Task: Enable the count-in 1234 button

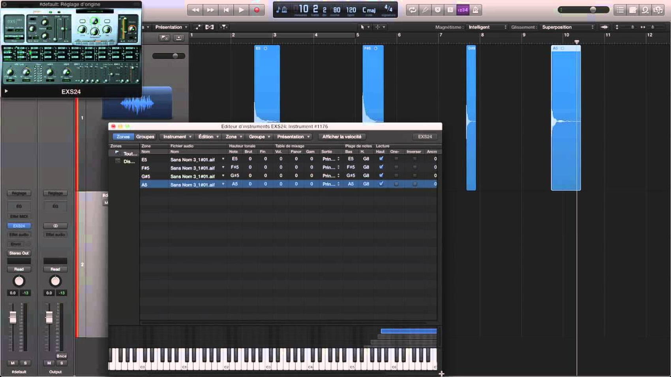Action: (463, 10)
